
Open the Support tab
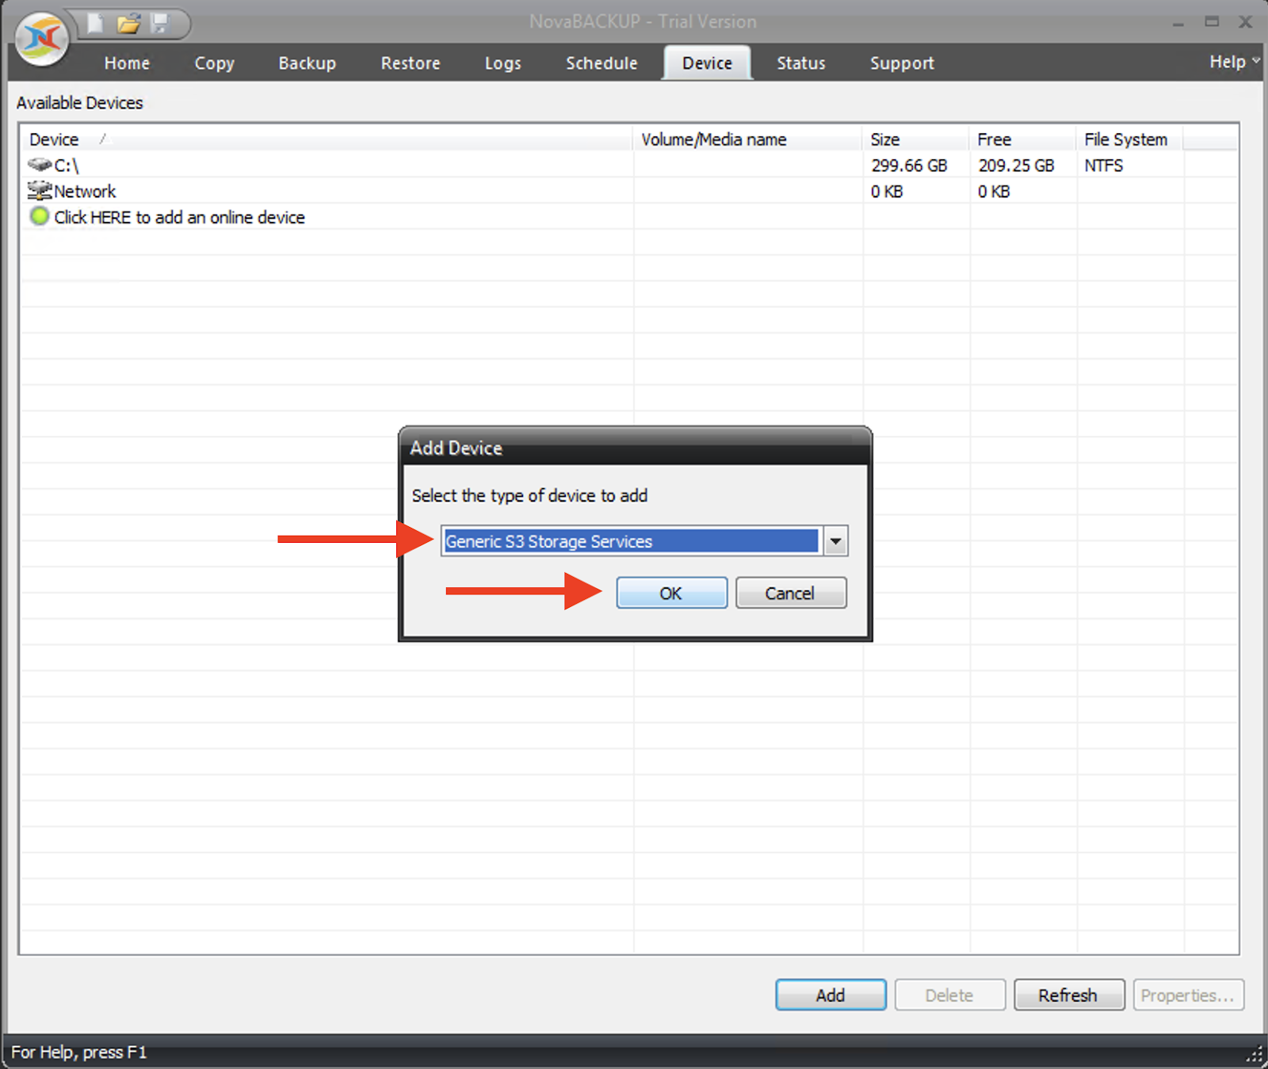point(902,63)
